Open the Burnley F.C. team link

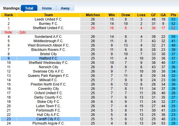pos(48,24)
